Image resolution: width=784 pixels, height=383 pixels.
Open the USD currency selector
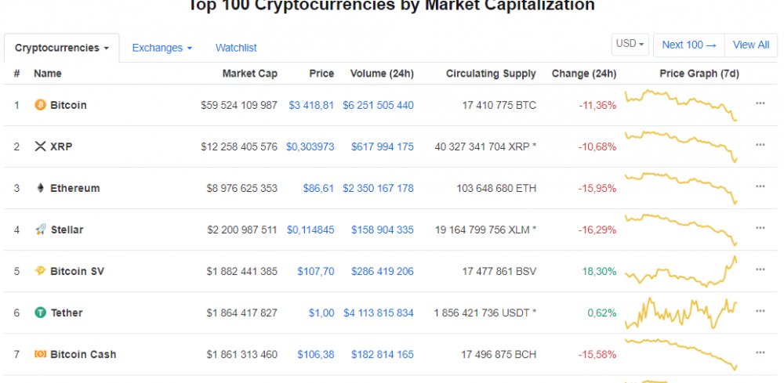630,44
